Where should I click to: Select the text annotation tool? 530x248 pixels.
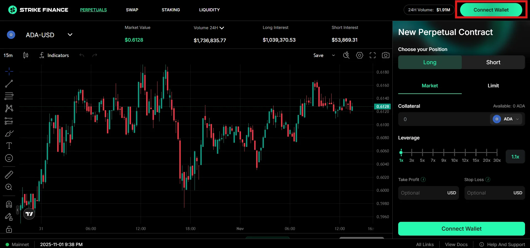(x=9, y=146)
